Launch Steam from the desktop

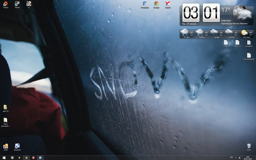pyautogui.click(x=17, y=4)
